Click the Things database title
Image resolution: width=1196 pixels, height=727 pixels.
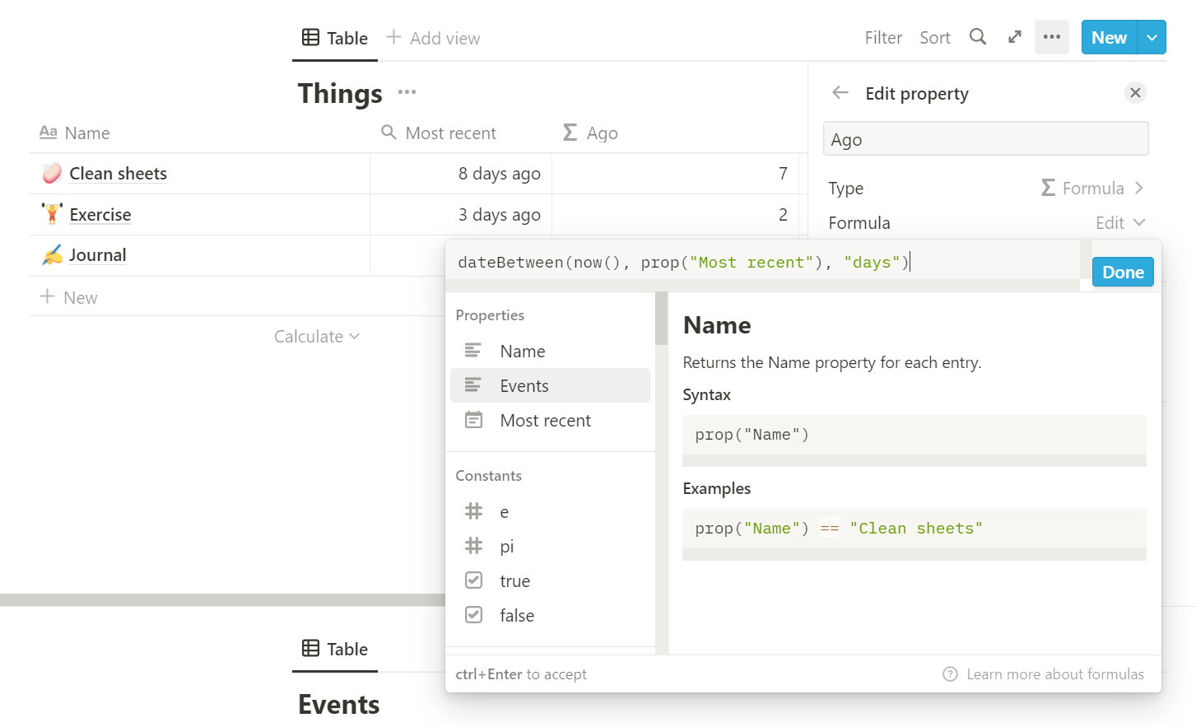pyautogui.click(x=340, y=94)
